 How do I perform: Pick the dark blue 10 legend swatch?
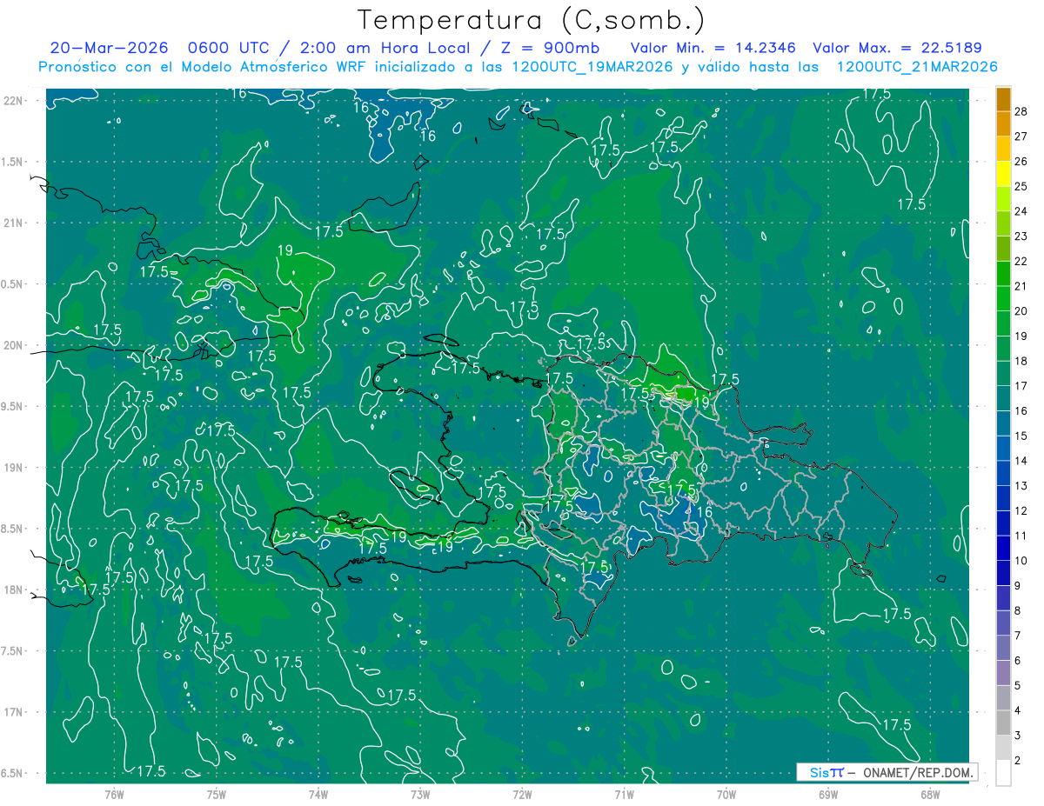1003,548
